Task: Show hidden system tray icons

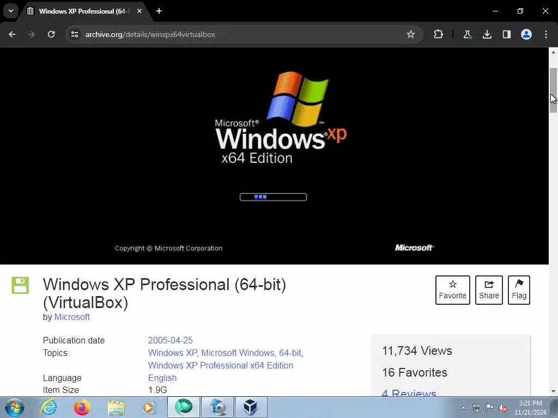Action: (x=463, y=408)
